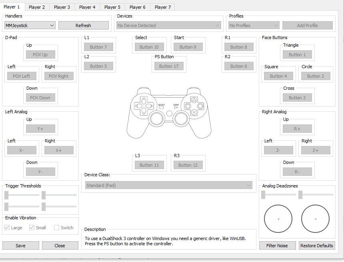Click the Filter Noise button
The height and width of the screenshot is (262, 344).
point(277,245)
